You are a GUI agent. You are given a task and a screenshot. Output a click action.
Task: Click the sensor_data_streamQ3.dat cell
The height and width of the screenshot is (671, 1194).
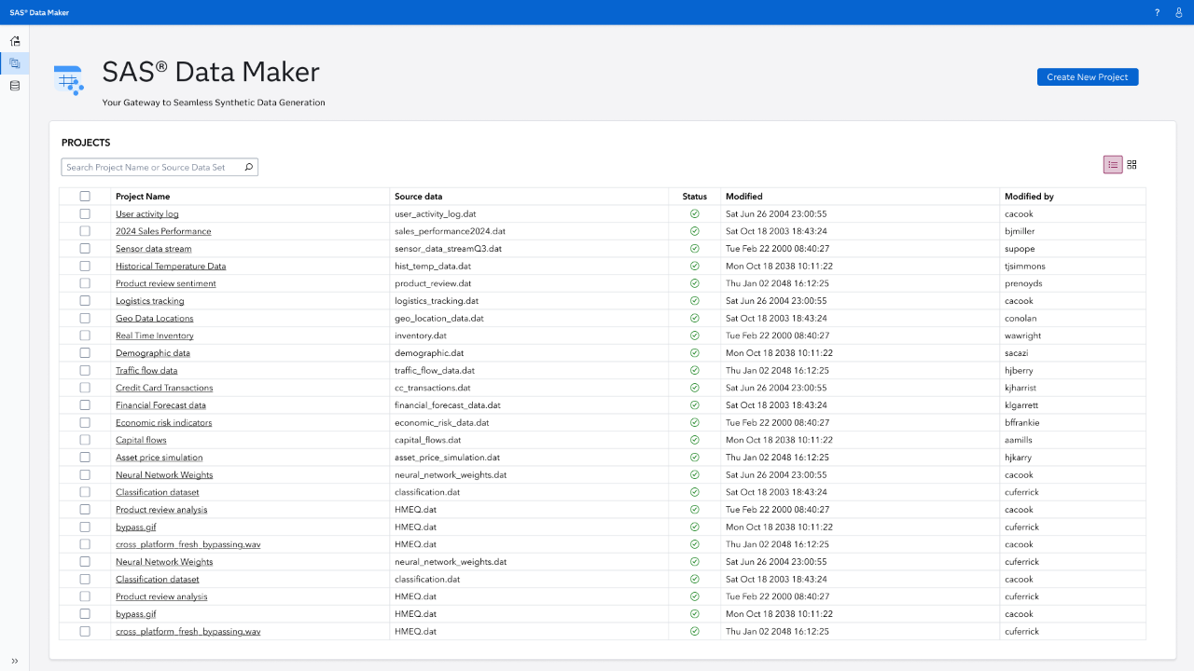(x=449, y=249)
